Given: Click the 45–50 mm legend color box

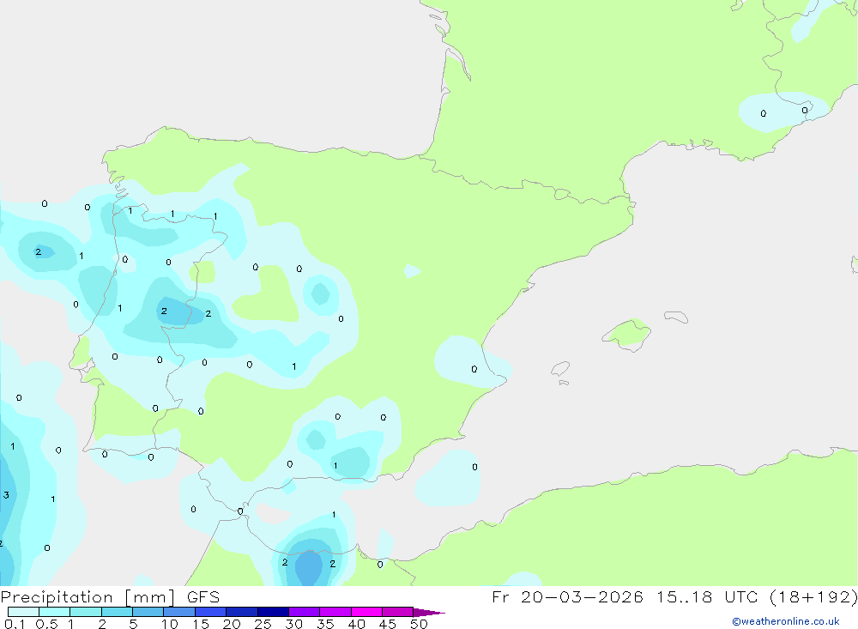Looking at the screenshot, I should [397, 612].
